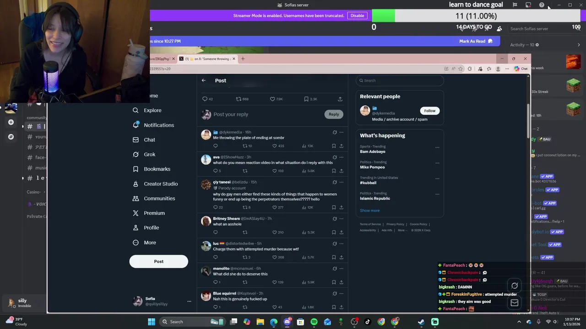Image resolution: width=586 pixels, height=329 pixels.
Task: Open a new browser tab
Action: tap(243, 58)
